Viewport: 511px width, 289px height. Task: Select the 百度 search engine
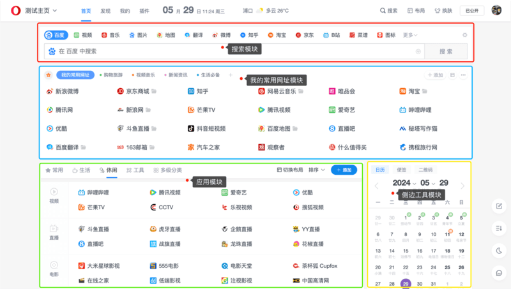(56, 35)
